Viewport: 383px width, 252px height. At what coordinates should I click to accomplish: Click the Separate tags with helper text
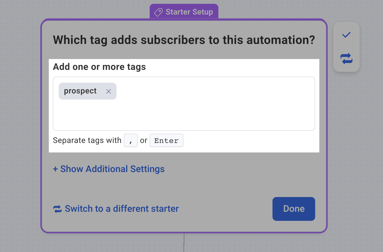(87, 140)
